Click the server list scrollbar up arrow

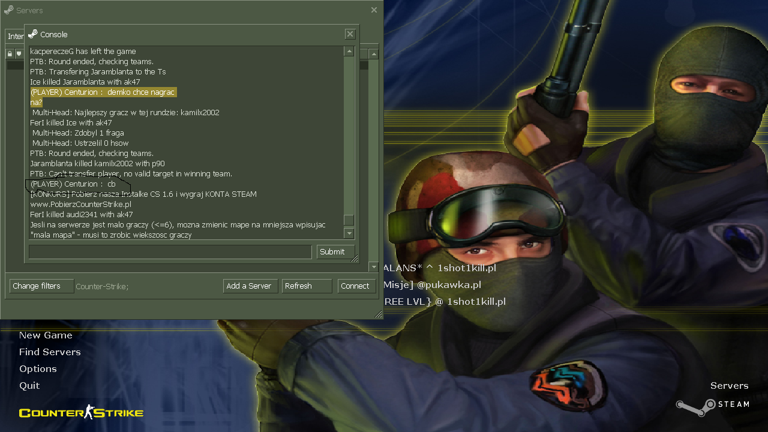pos(374,55)
